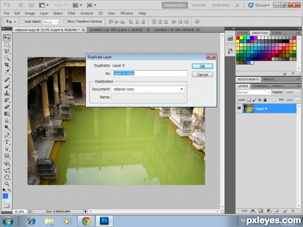Switch to the Channels tab
The height and width of the screenshot is (227, 303).
260,86
